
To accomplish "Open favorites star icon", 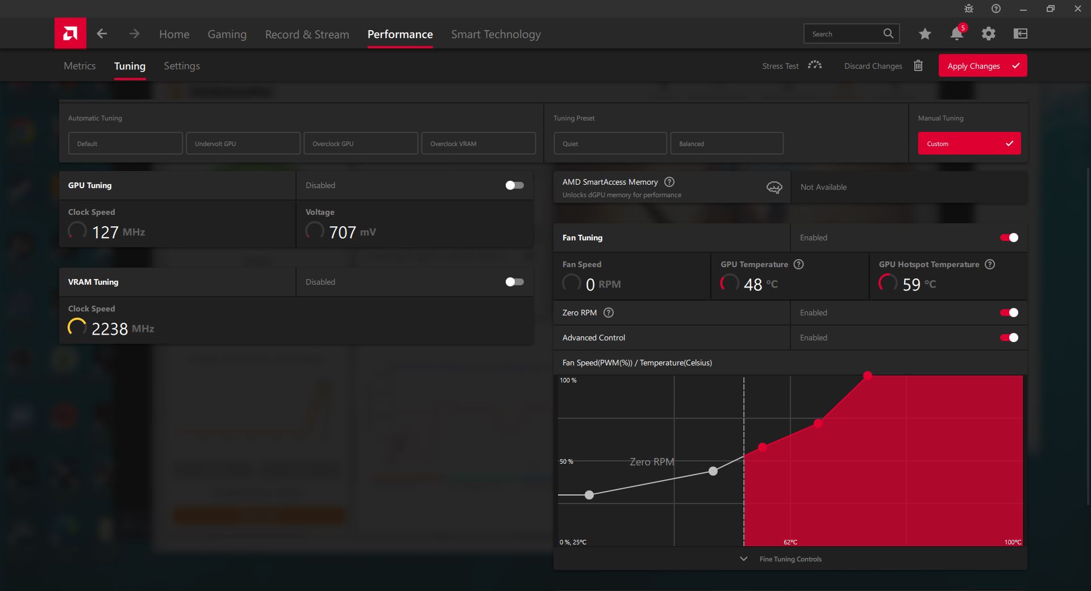I will click(x=925, y=34).
